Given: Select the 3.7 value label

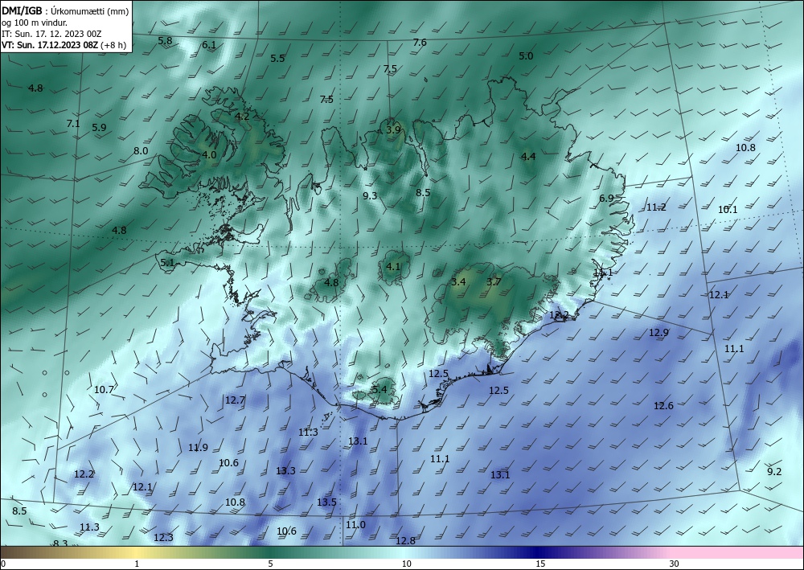Looking at the screenshot, I should (x=494, y=282).
